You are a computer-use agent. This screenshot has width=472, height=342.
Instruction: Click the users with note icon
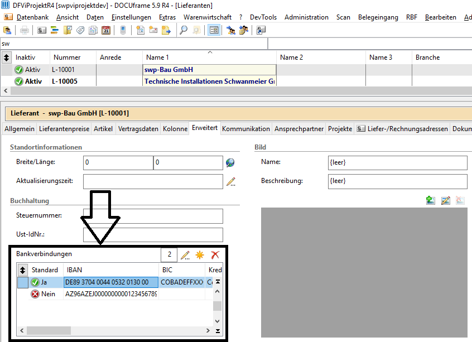point(243,30)
